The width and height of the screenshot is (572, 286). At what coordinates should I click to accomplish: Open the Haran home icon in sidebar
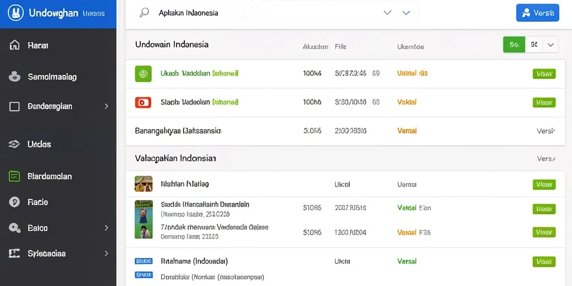(x=14, y=46)
